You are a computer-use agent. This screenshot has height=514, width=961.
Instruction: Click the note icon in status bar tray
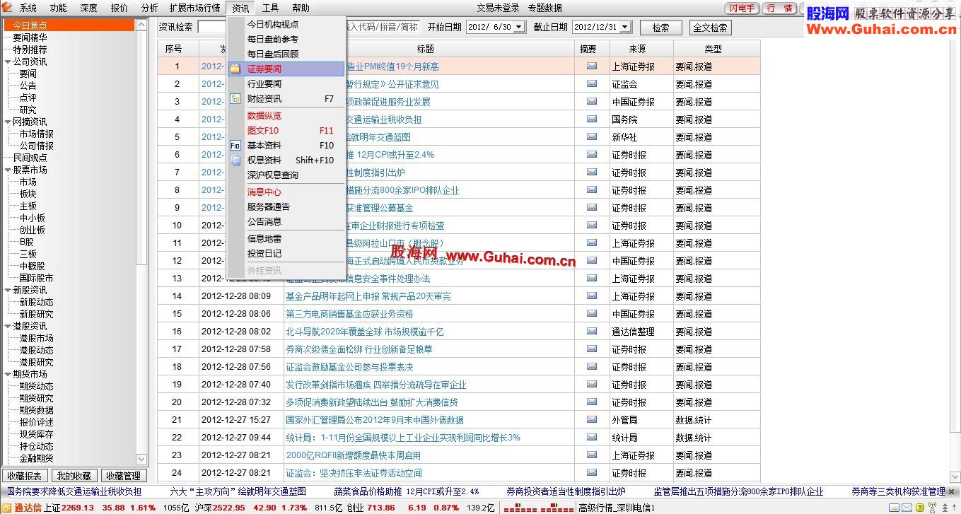[895, 508]
